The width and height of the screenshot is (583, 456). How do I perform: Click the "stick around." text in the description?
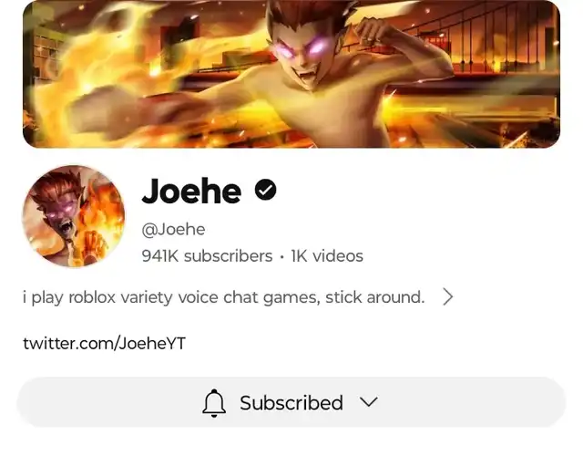pyautogui.click(x=374, y=297)
